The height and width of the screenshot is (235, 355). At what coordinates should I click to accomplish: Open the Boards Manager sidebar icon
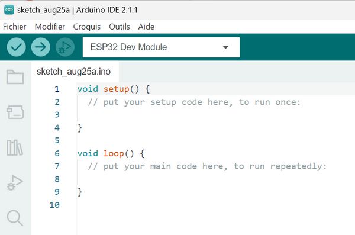pos(15,112)
